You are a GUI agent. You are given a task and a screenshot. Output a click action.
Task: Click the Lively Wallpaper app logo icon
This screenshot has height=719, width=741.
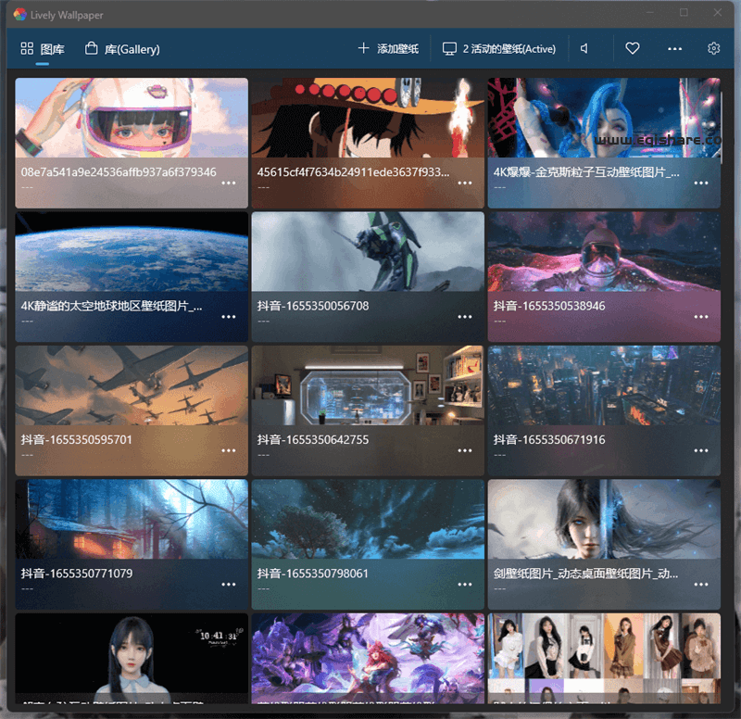click(x=19, y=13)
